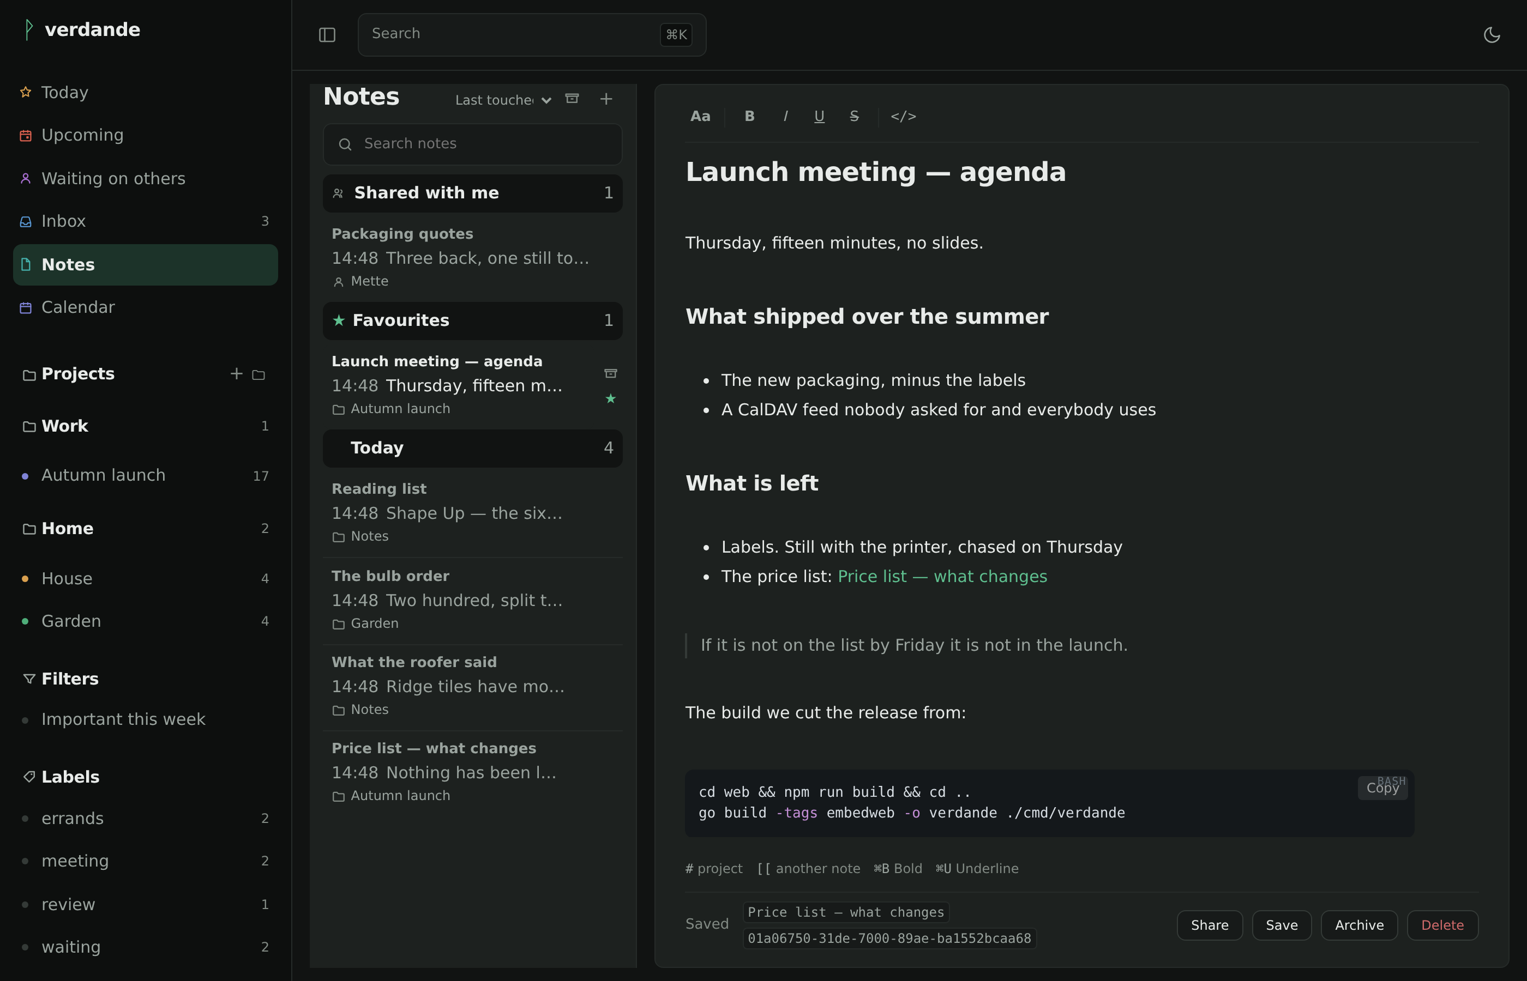1527x981 pixels.
Task: Open the Reading list note
Action: pyautogui.click(x=472, y=512)
